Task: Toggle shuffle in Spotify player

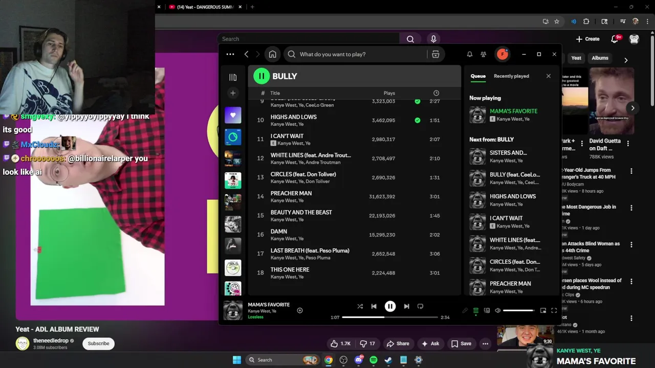Action: (x=360, y=306)
